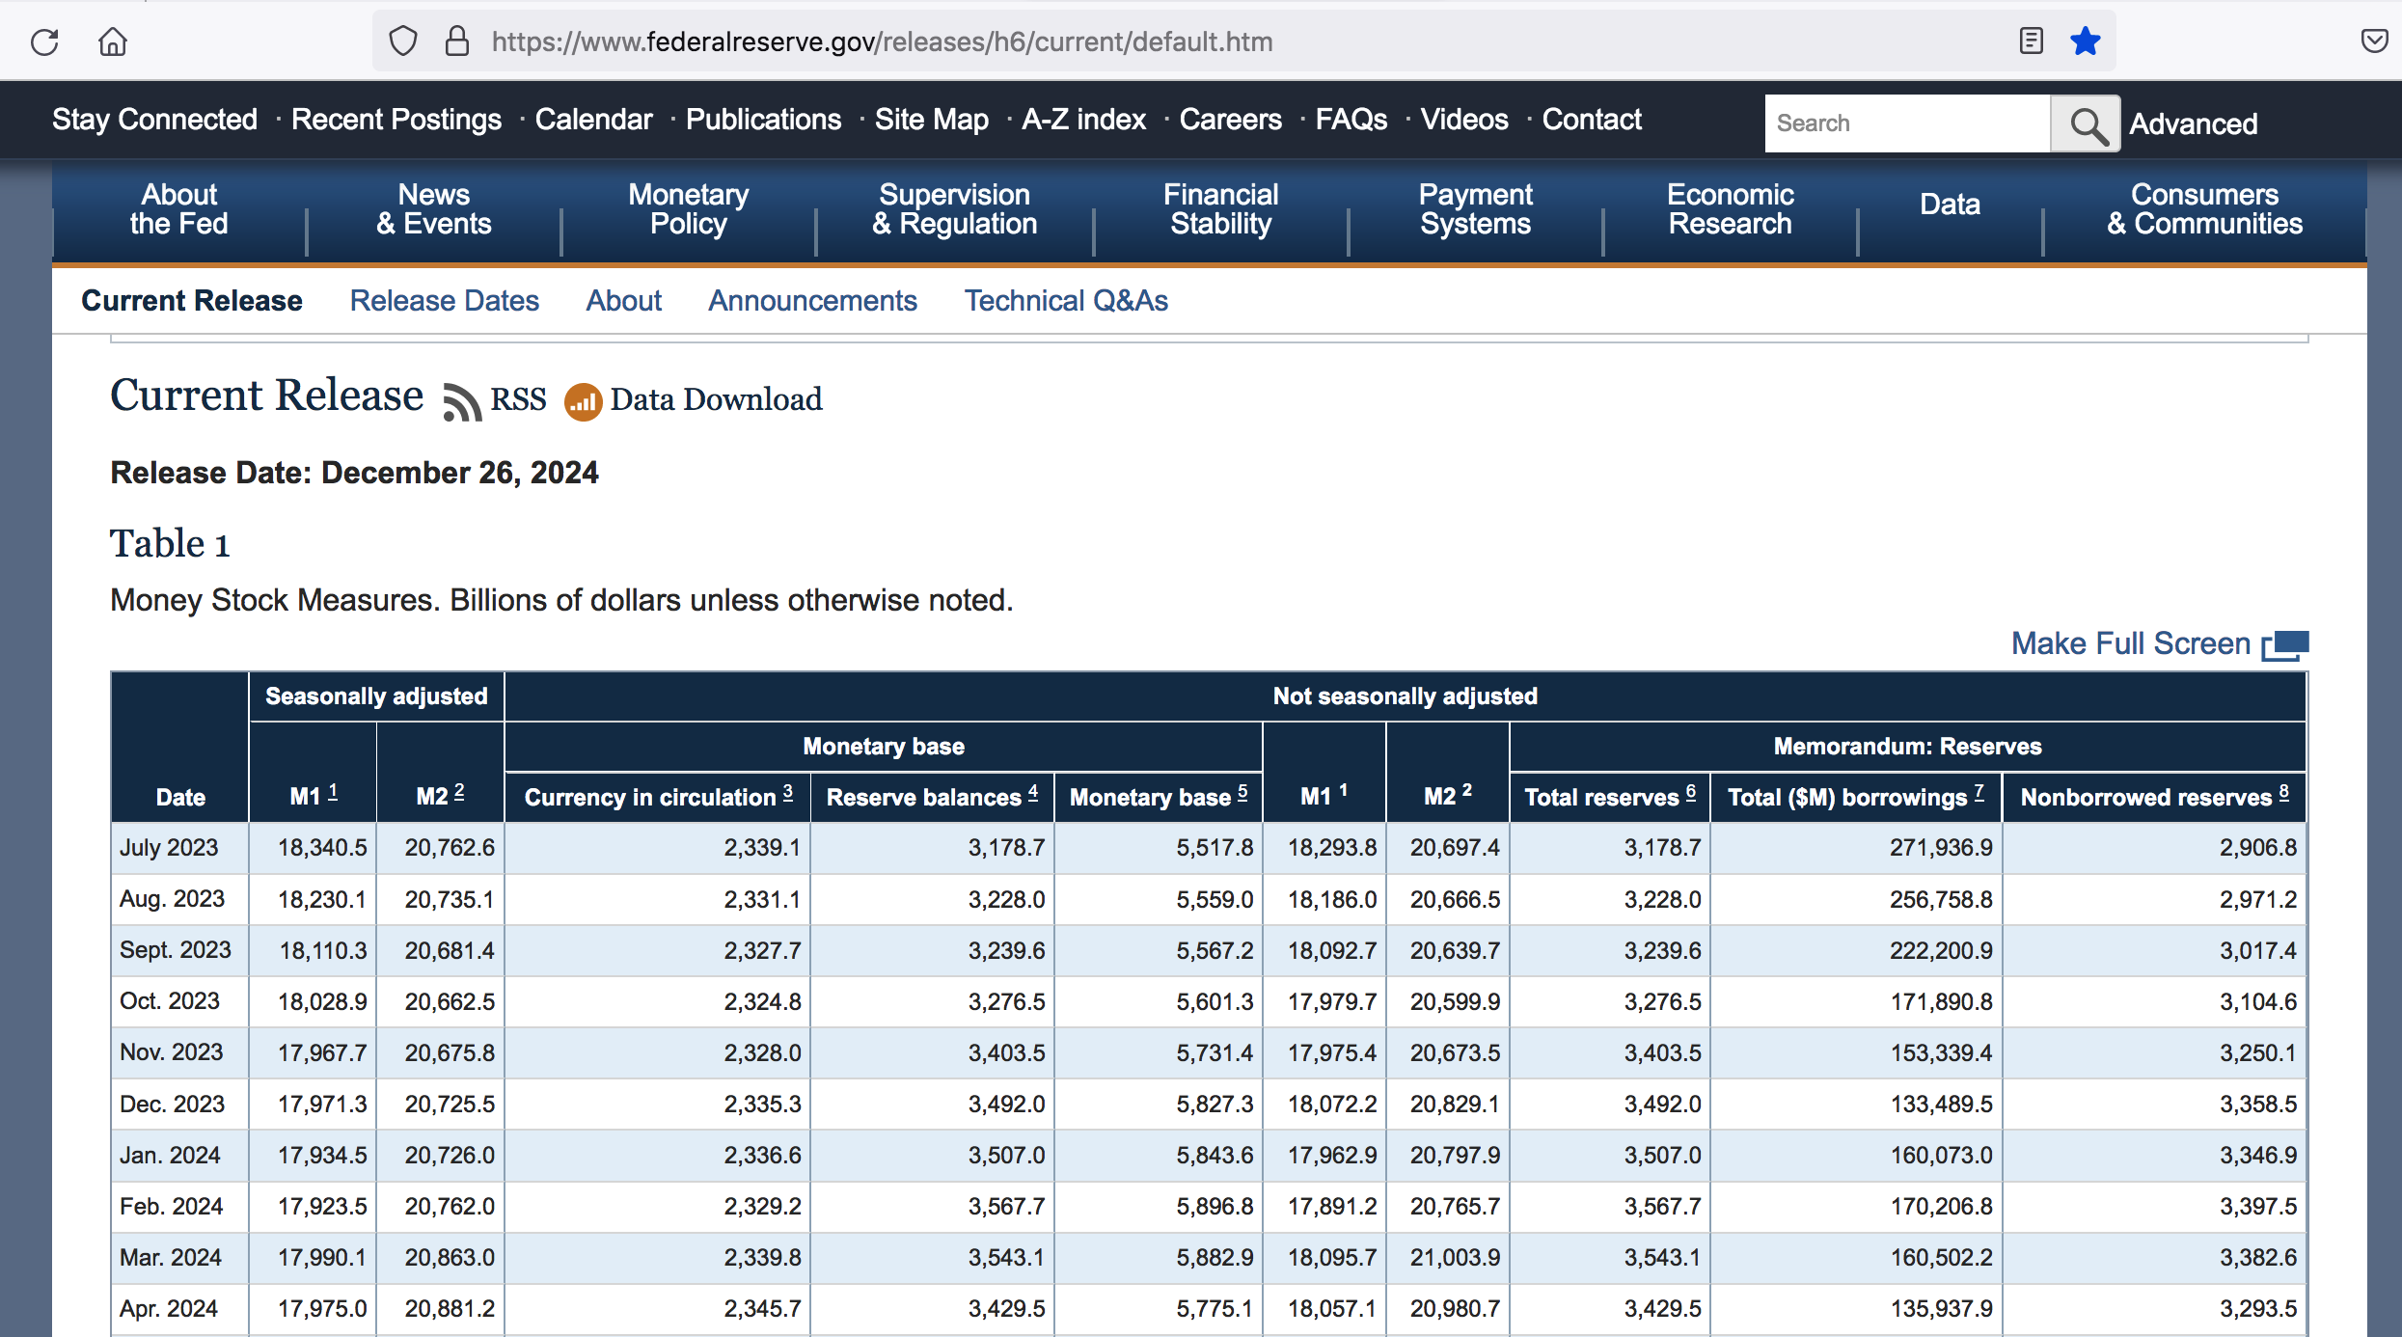Open FAQs link

click(1351, 120)
